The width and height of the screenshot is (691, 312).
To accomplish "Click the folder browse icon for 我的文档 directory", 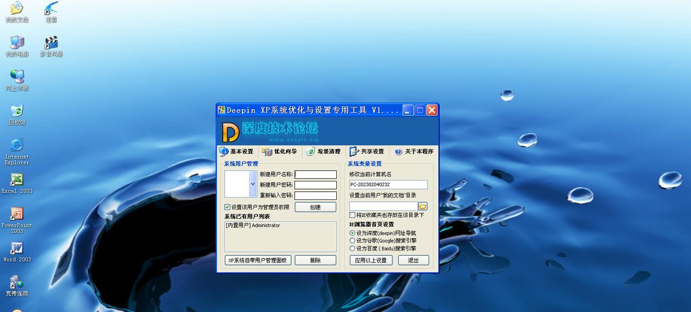I will point(423,206).
